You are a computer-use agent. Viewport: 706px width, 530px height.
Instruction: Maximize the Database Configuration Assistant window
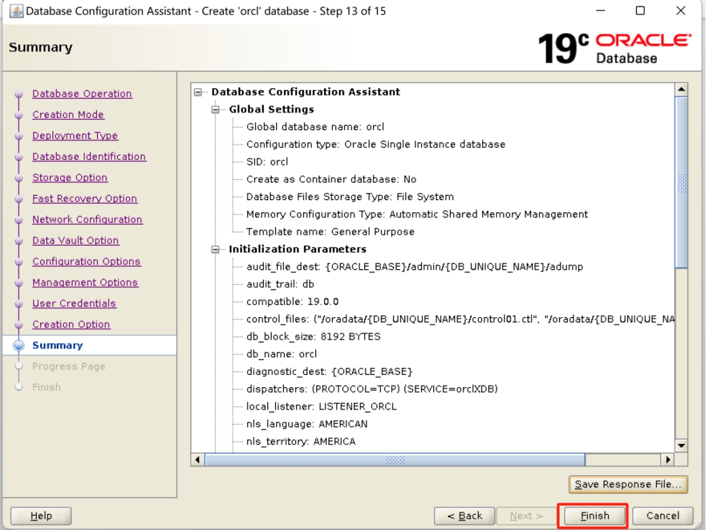[640, 10]
